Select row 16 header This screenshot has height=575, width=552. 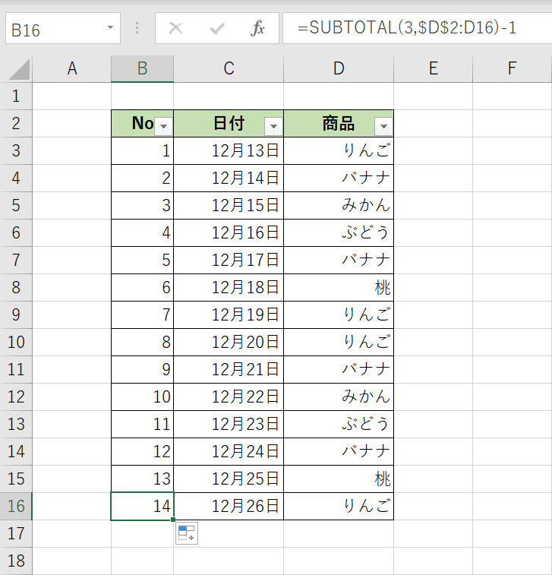click(16, 507)
